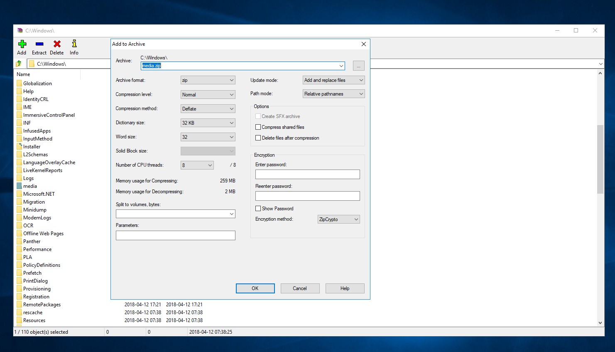Open the yellow Info toolbar icon
This screenshot has width=615, height=352.
[74, 44]
